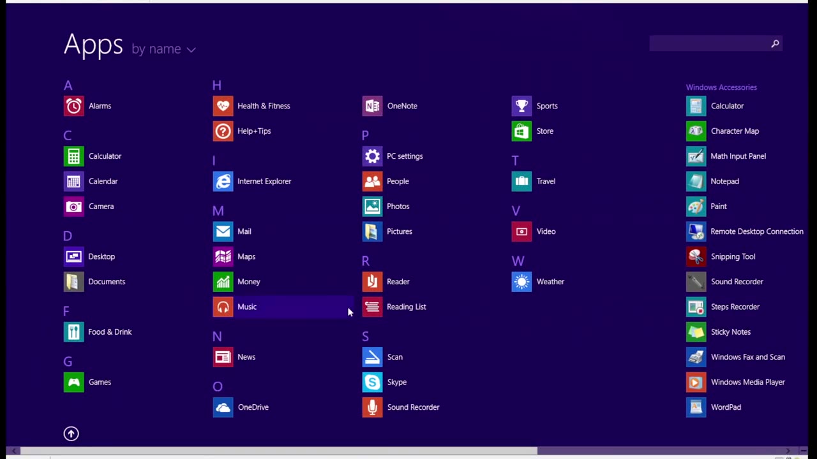
Task: Click the scrollbar right arrow
Action: [x=788, y=451]
